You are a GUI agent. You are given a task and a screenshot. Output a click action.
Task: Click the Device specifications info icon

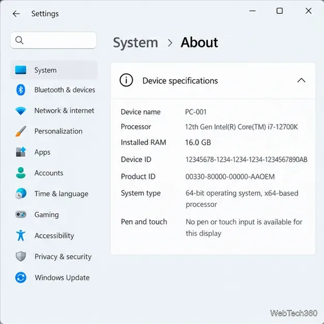126,80
